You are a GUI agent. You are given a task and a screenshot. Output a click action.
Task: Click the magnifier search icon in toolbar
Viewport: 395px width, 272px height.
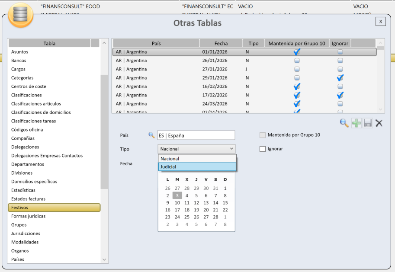[344, 123]
